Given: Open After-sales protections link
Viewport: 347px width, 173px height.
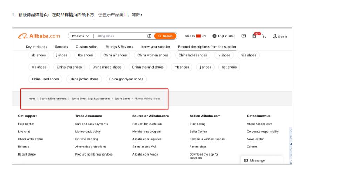Looking at the screenshot, I should [90, 147].
